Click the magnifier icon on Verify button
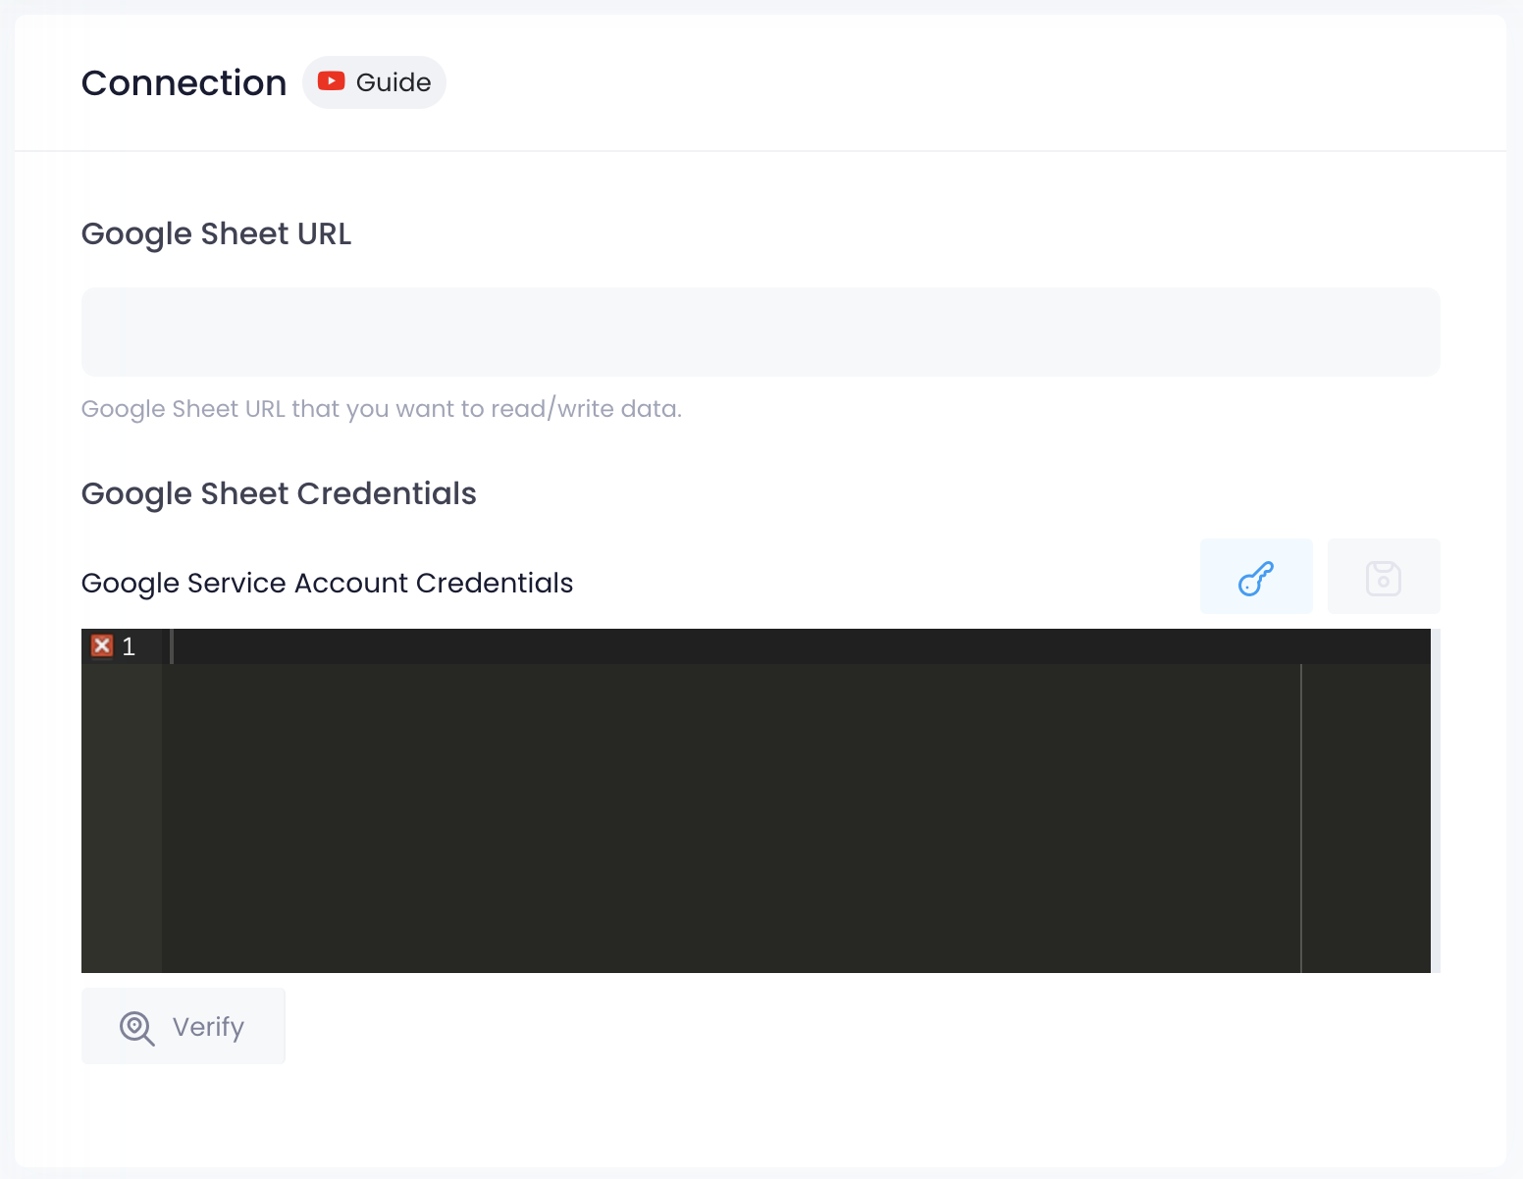Viewport: 1523px width, 1179px height. pos(136,1027)
